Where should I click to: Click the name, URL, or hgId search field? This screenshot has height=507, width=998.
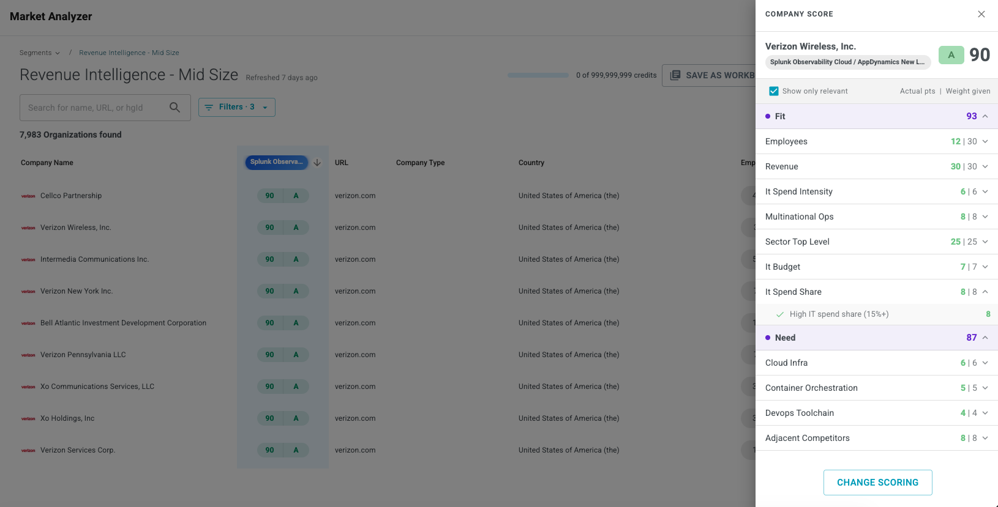point(95,108)
